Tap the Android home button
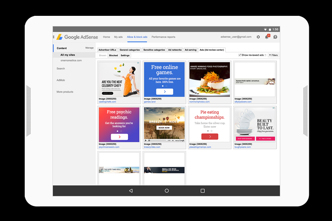 [x=167, y=191]
